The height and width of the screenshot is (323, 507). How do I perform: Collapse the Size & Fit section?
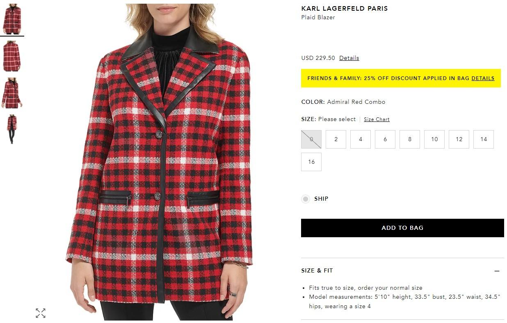tap(497, 271)
